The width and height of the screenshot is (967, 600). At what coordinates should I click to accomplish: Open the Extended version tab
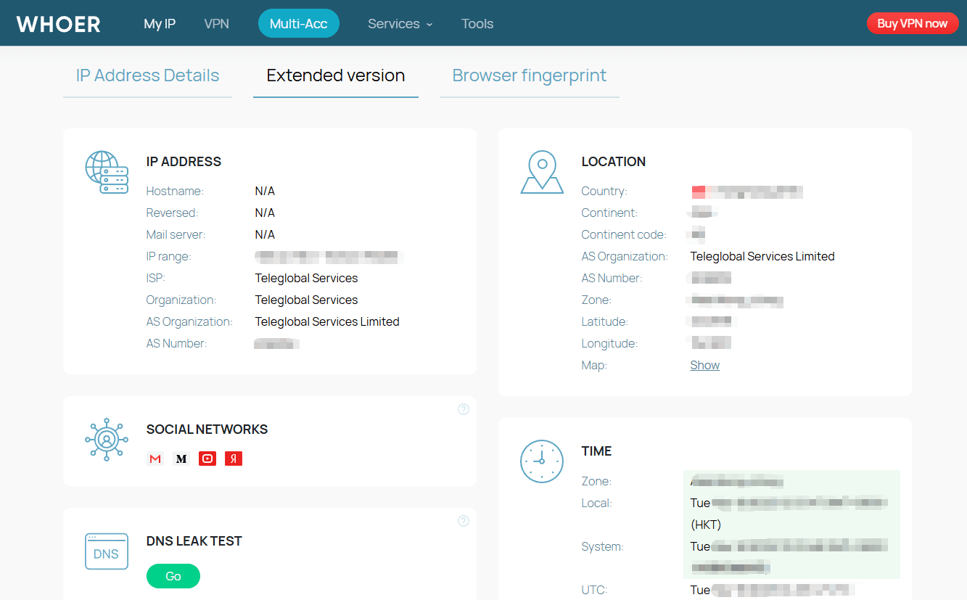pyautogui.click(x=335, y=75)
